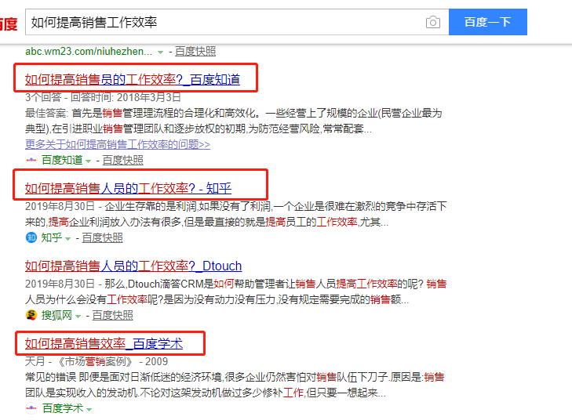Focus the search box with 如何提高销售工作效率

(224, 22)
